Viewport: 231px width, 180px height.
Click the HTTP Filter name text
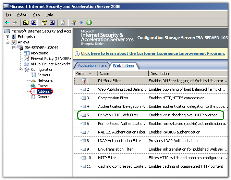coord(107,158)
